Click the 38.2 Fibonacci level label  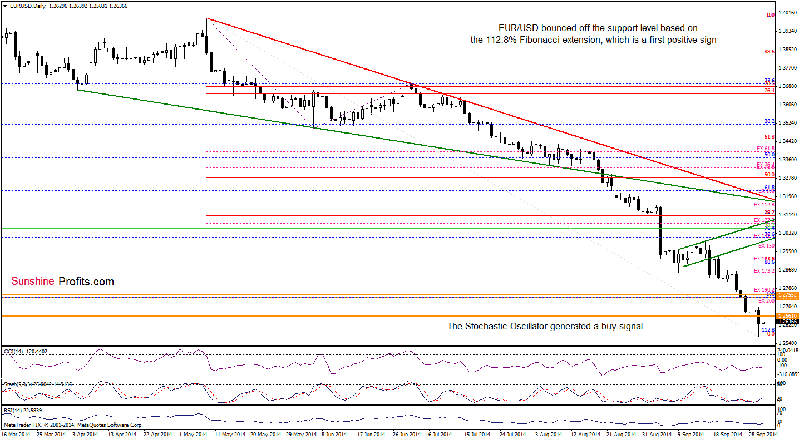tap(770, 121)
